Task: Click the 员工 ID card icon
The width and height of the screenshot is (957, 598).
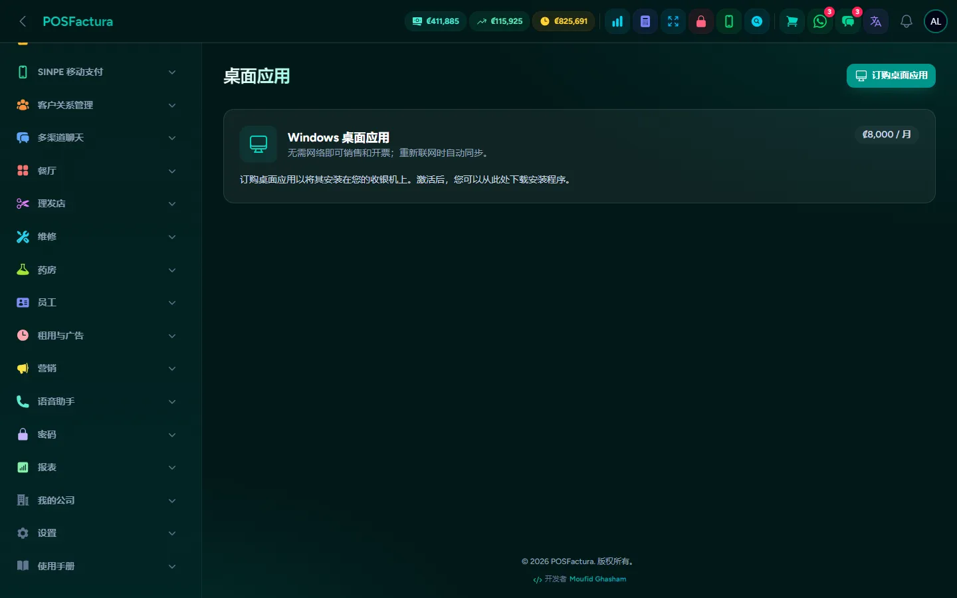Action: coord(23,302)
